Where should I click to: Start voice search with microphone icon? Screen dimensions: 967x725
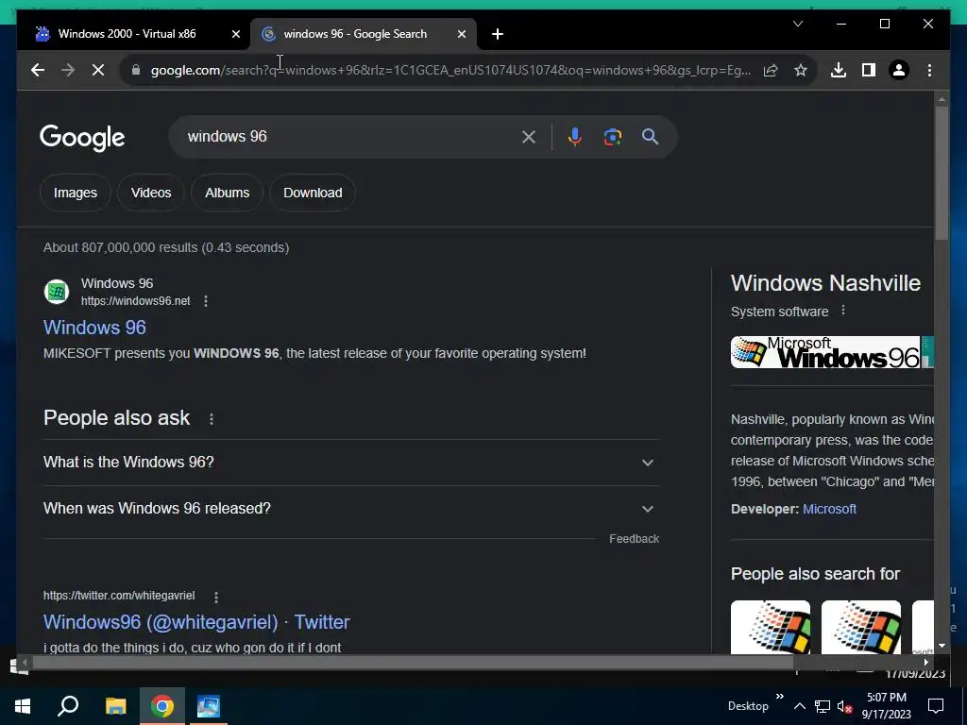[x=575, y=137]
